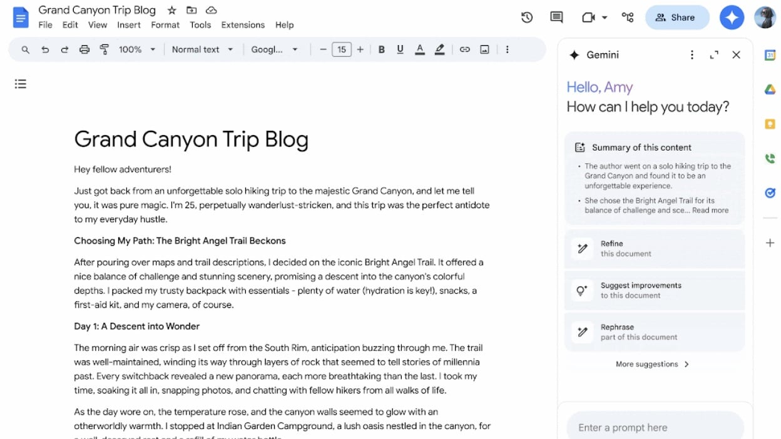Open the font family dropdown
This screenshot has height=439, width=781.
pyautogui.click(x=275, y=49)
